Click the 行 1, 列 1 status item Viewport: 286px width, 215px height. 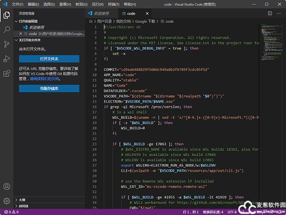(191, 212)
